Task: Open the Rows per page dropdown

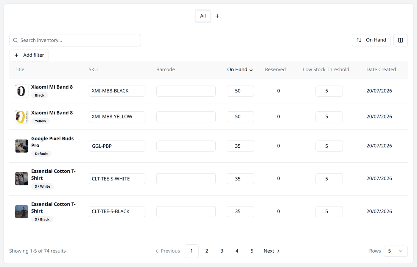Action: tap(396, 251)
